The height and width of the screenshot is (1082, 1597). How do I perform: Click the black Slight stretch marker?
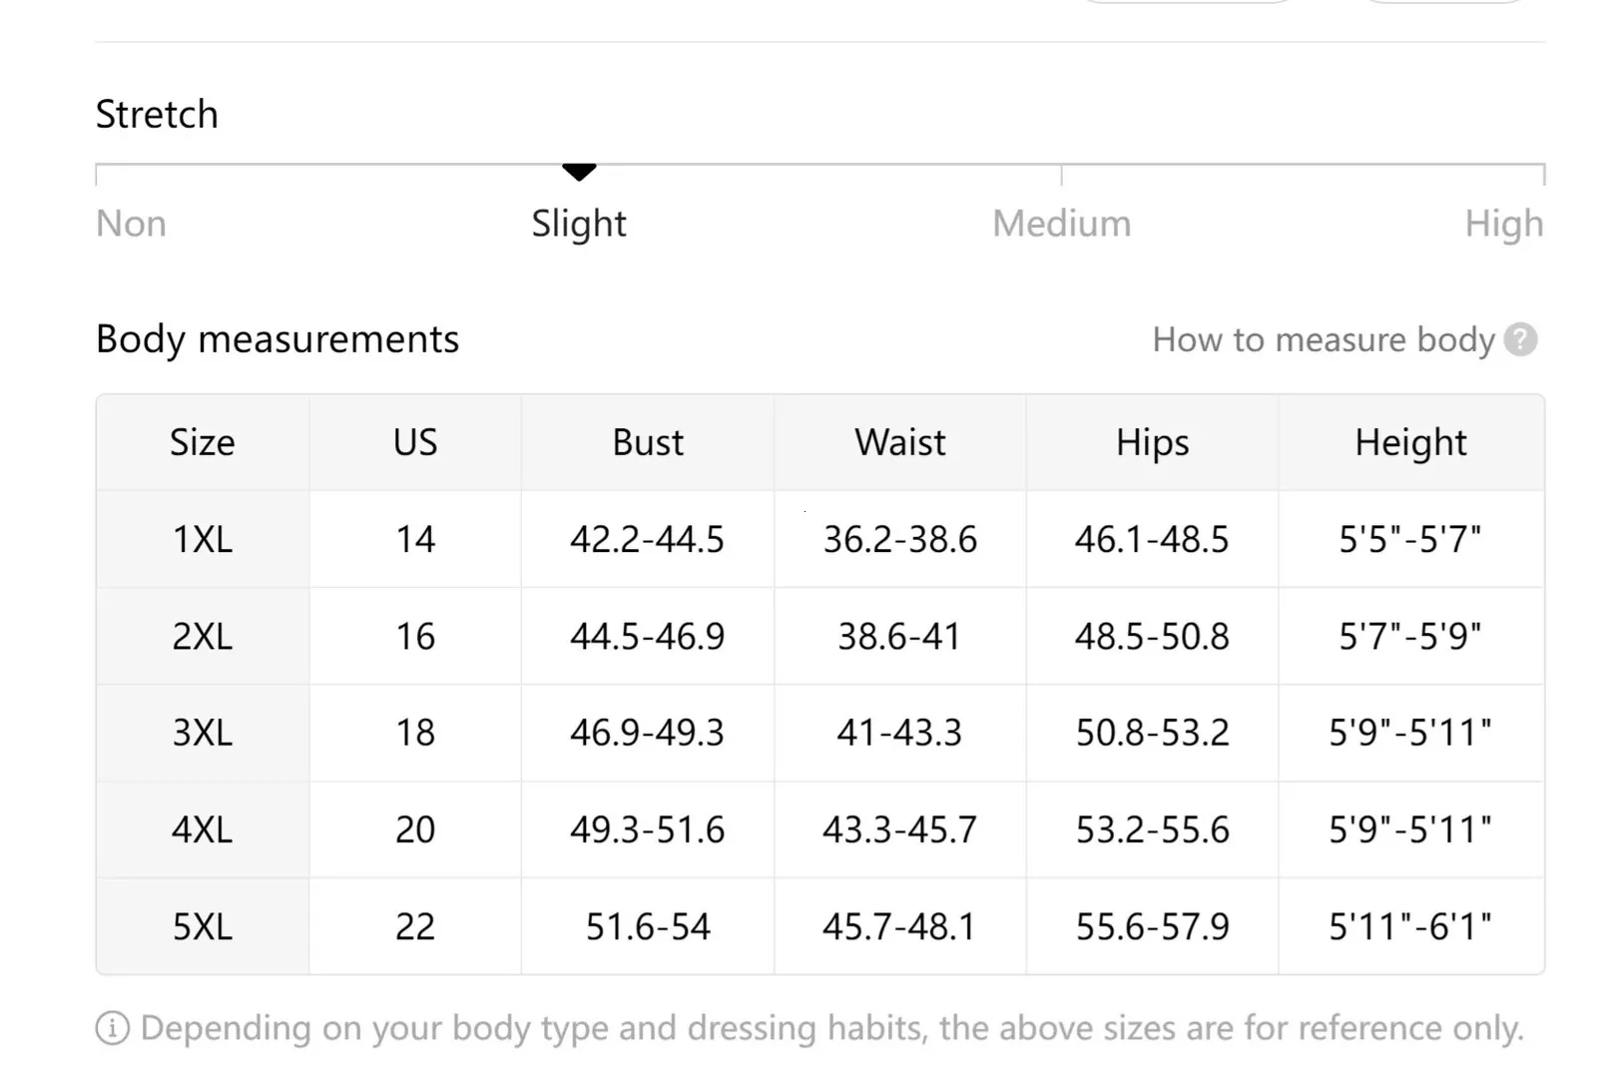pyautogui.click(x=579, y=172)
